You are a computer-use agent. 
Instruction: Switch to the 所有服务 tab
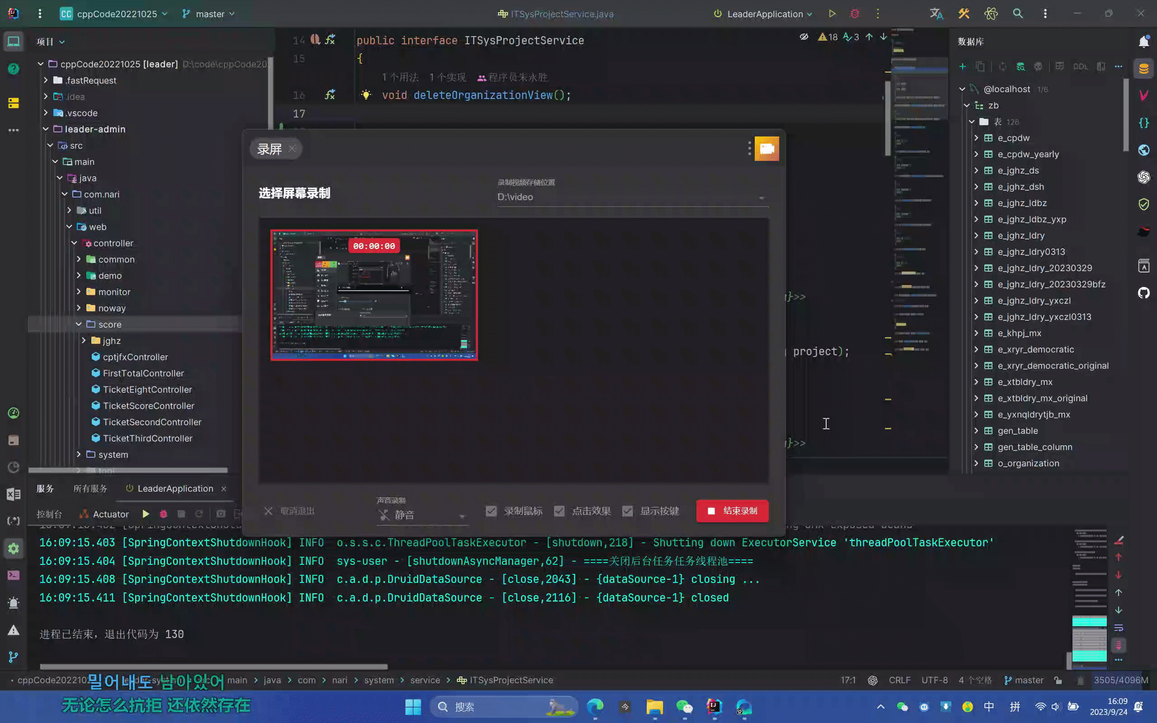[x=90, y=488]
